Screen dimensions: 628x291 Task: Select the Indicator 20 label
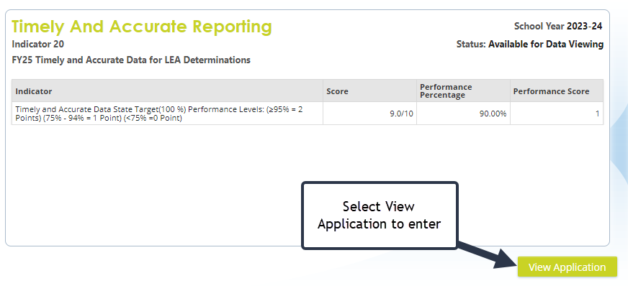[x=37, y=45]
